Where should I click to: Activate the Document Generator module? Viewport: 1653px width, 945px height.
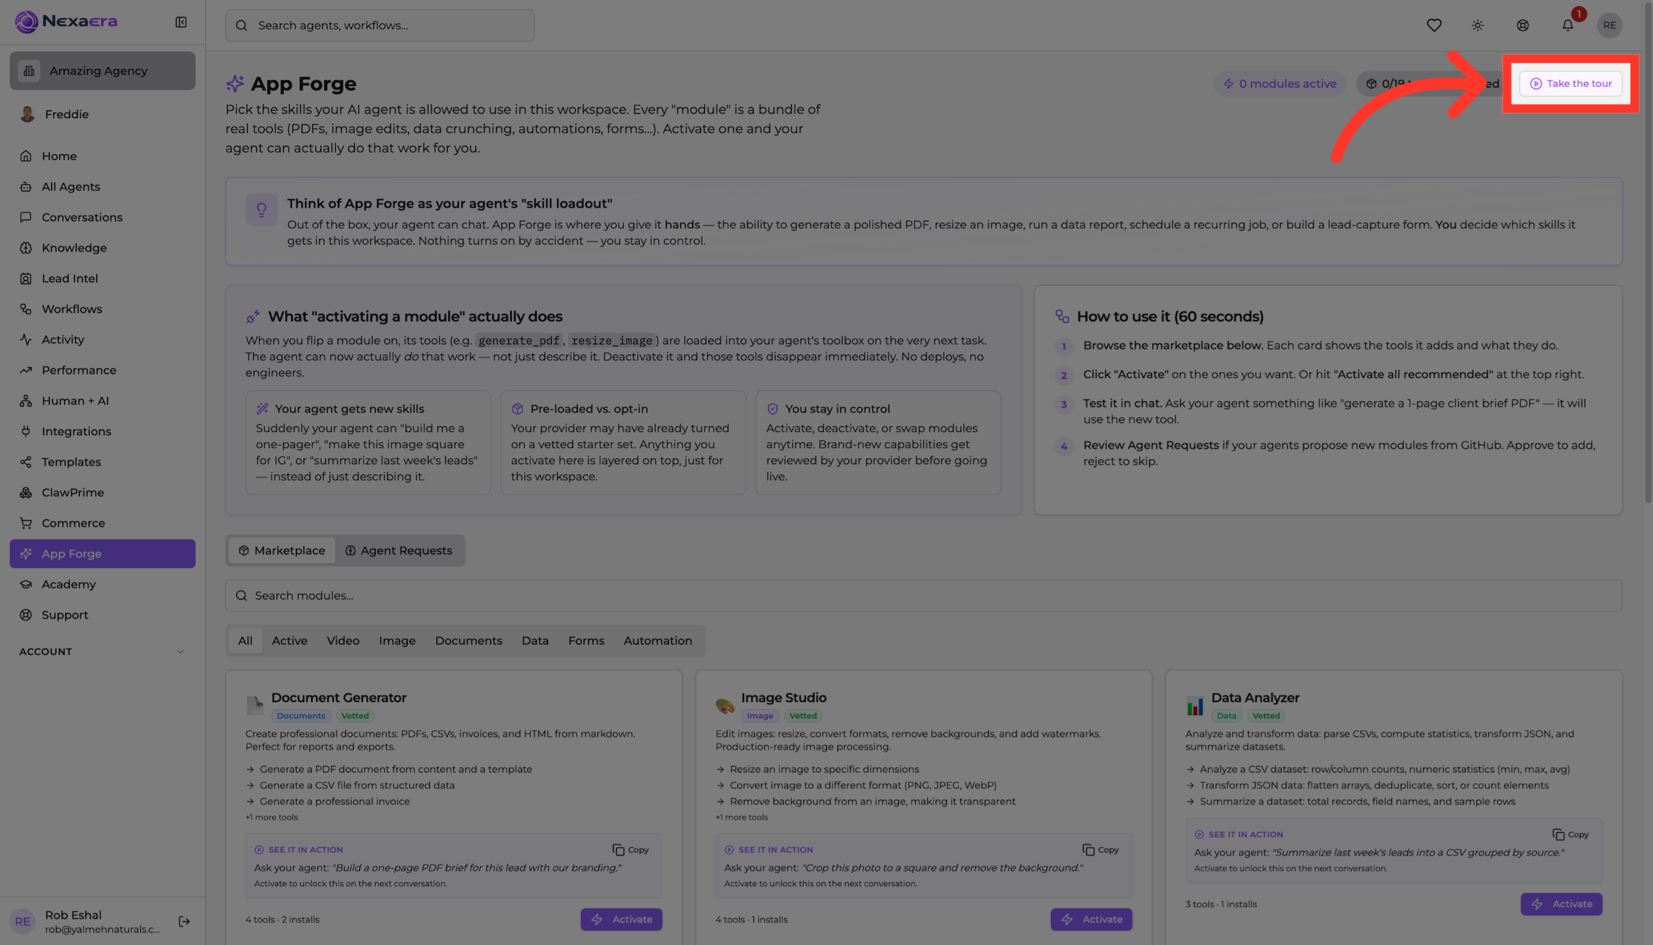621,919
